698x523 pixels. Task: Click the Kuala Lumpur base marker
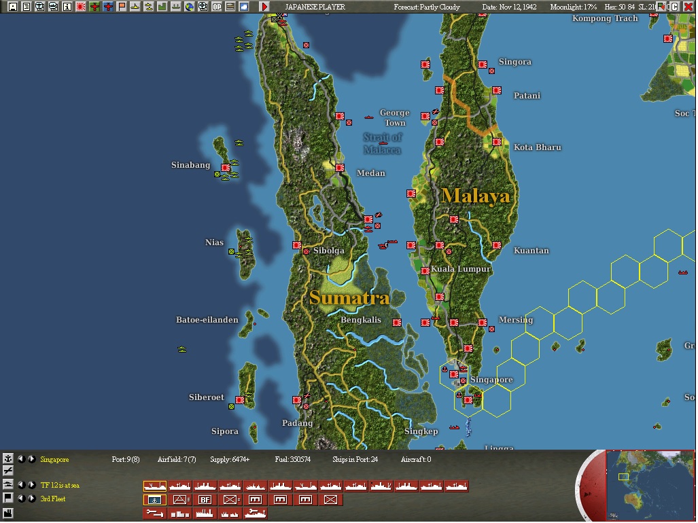click(x=425, y=271)
